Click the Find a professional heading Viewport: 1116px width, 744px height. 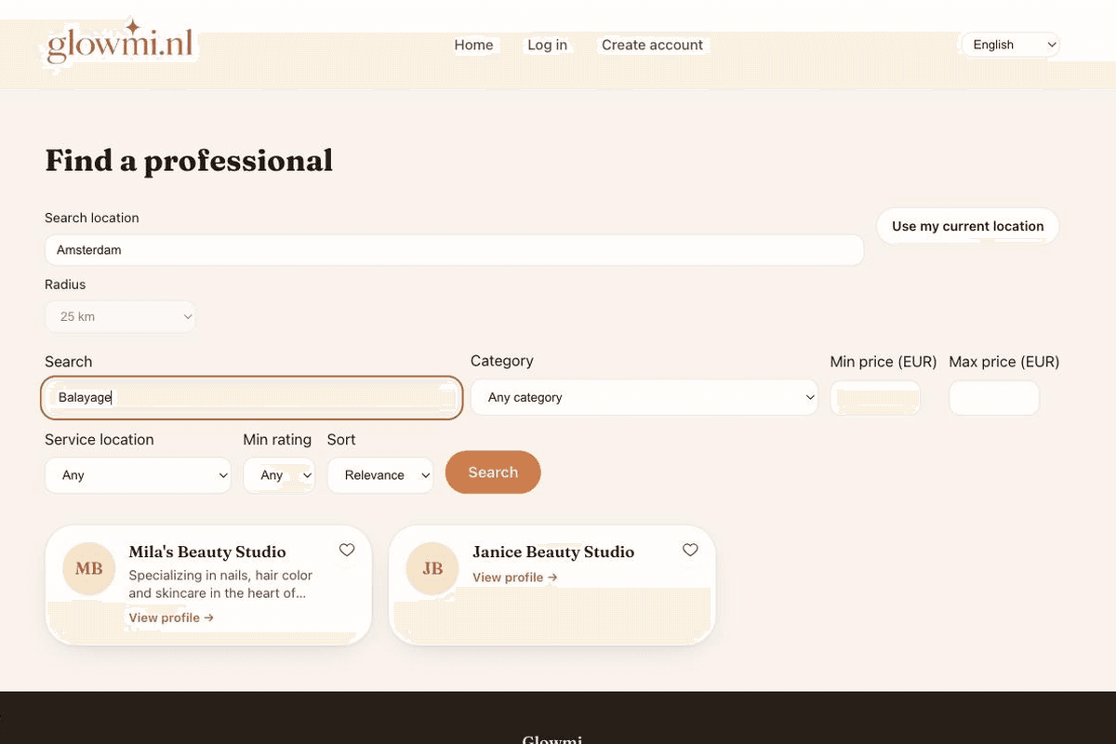coord(189,161)
